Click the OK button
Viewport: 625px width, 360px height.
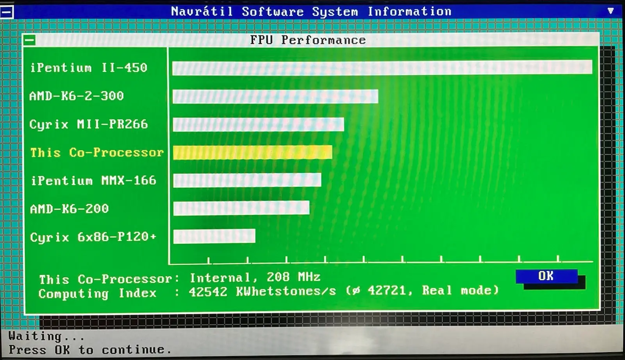click(x=546, y=276)
